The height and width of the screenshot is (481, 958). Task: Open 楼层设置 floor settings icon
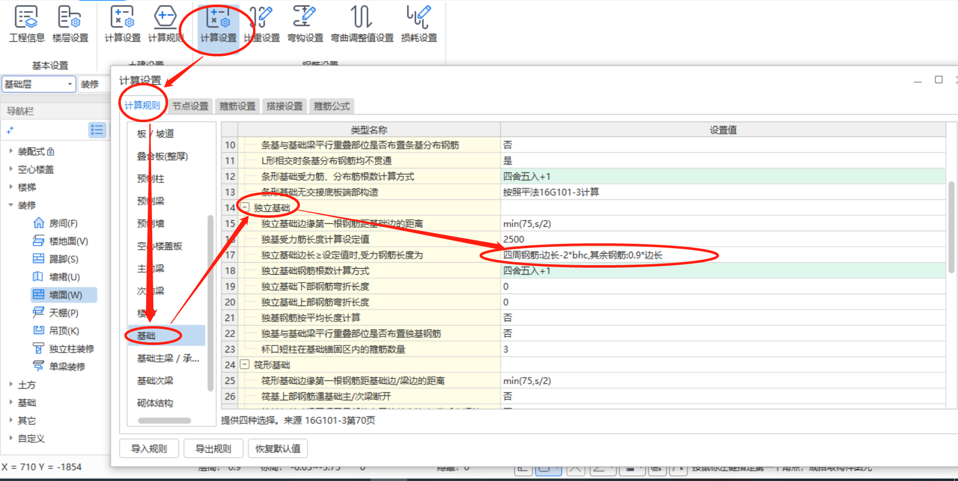(70, 17)
